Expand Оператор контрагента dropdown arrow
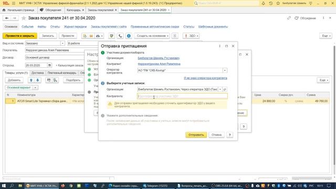 pyautogui.click(x=225, y=70)
